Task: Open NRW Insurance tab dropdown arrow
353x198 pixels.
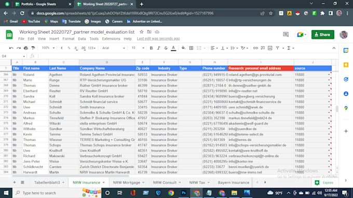Action: 103,182
